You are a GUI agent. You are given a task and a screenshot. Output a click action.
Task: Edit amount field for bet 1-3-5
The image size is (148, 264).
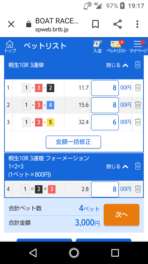pos(105,122)
